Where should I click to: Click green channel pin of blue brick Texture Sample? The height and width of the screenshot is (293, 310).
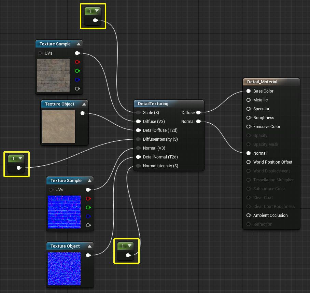pos(88,208)
